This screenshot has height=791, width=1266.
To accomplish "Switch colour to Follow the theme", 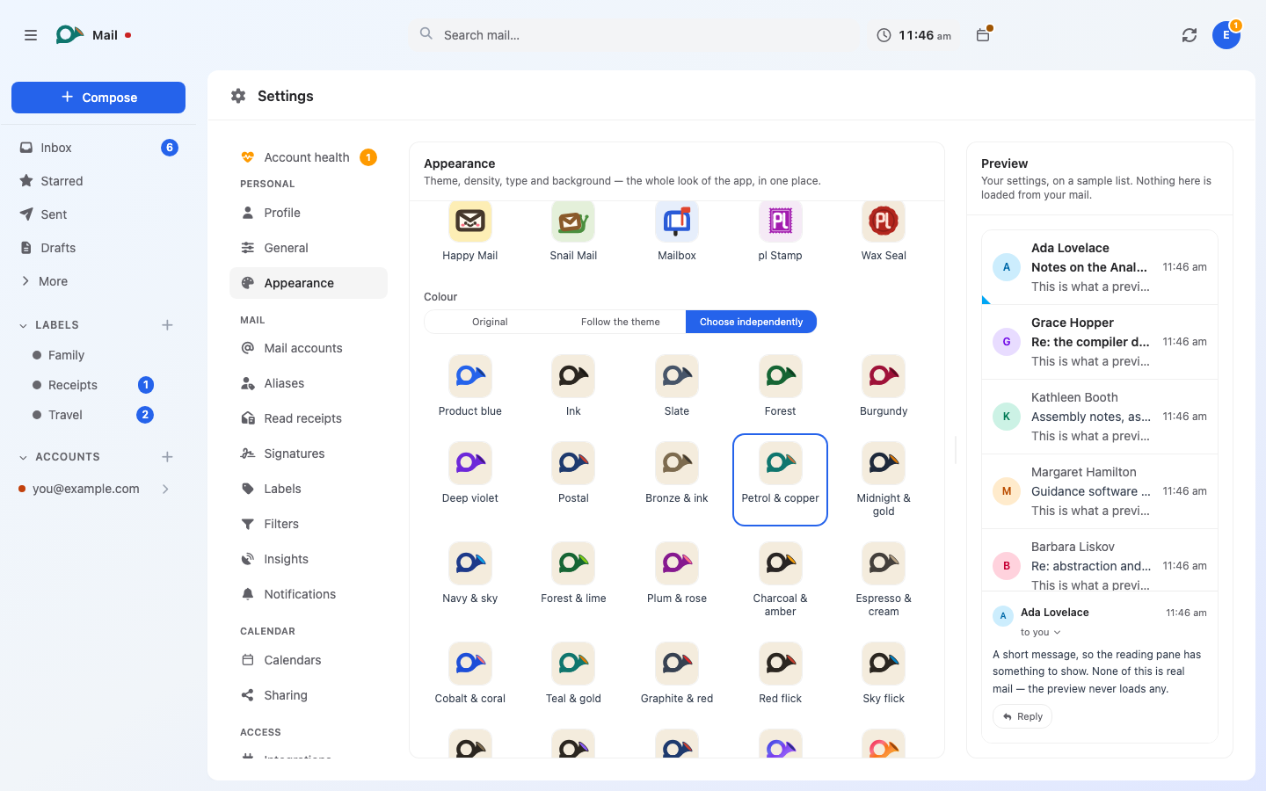I will click(x=621, y=322).
